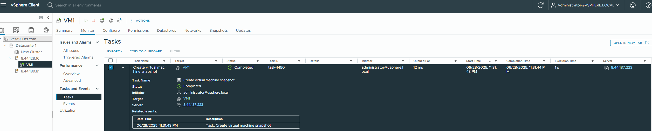Screen dimensions: 652x131
Task: Filter the Task Name column
Action: click(164, 61)
